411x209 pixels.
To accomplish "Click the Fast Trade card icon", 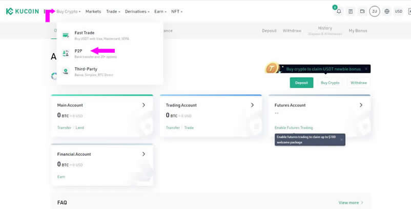I will tap(66, 35).
